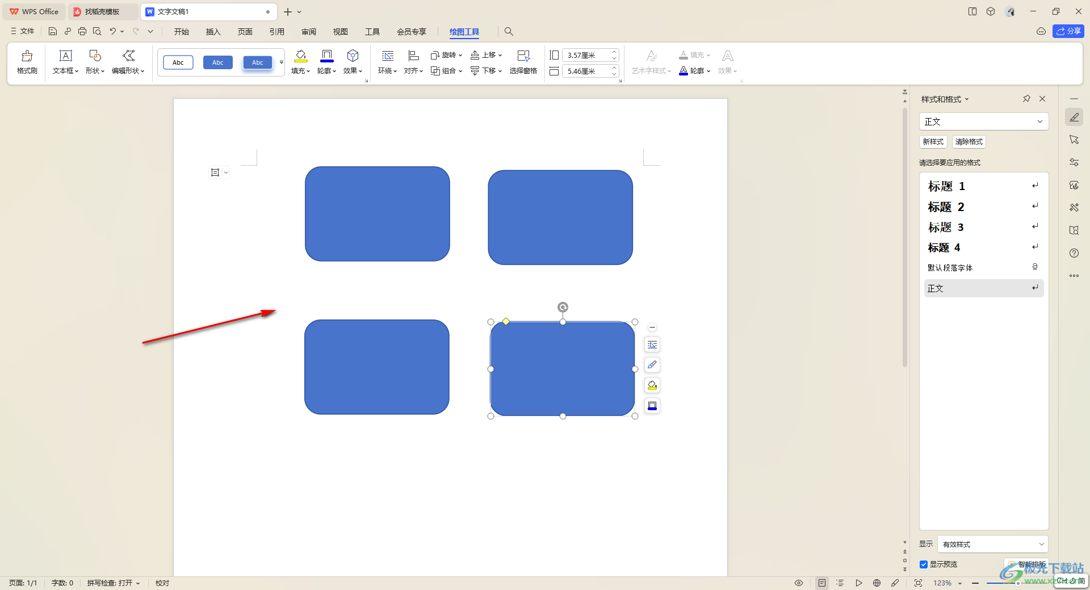Apply the white outlined Abc shape style
The width and height of the screenshot is (1090, 590).
coord(178,62)
